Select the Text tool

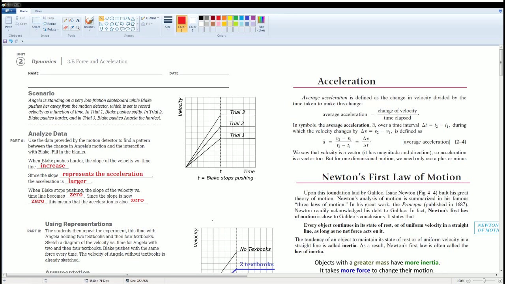point(78,20)
